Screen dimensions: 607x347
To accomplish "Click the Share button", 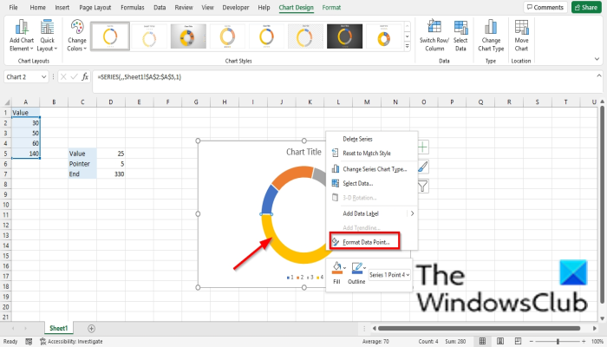I will (585, 7).
